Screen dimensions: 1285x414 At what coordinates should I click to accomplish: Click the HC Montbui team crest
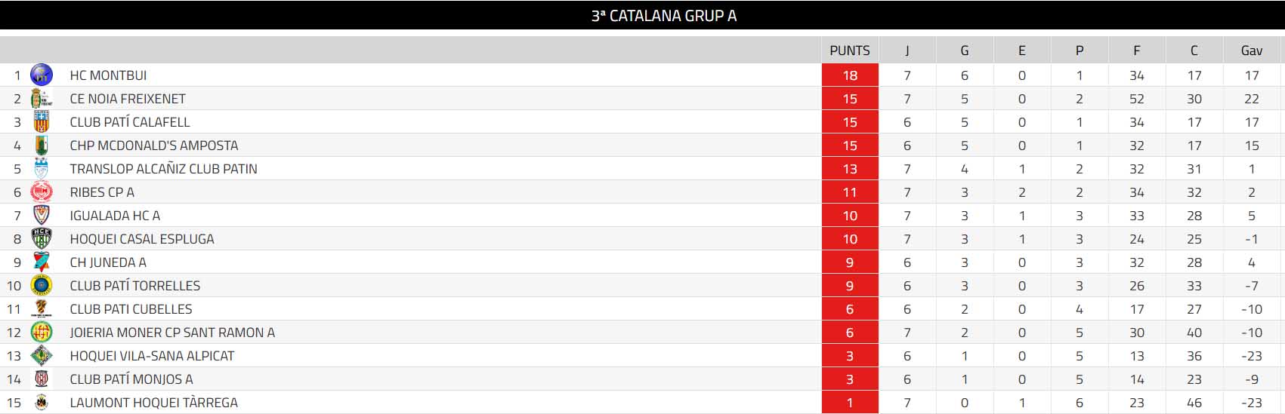[x=41, y=75]
